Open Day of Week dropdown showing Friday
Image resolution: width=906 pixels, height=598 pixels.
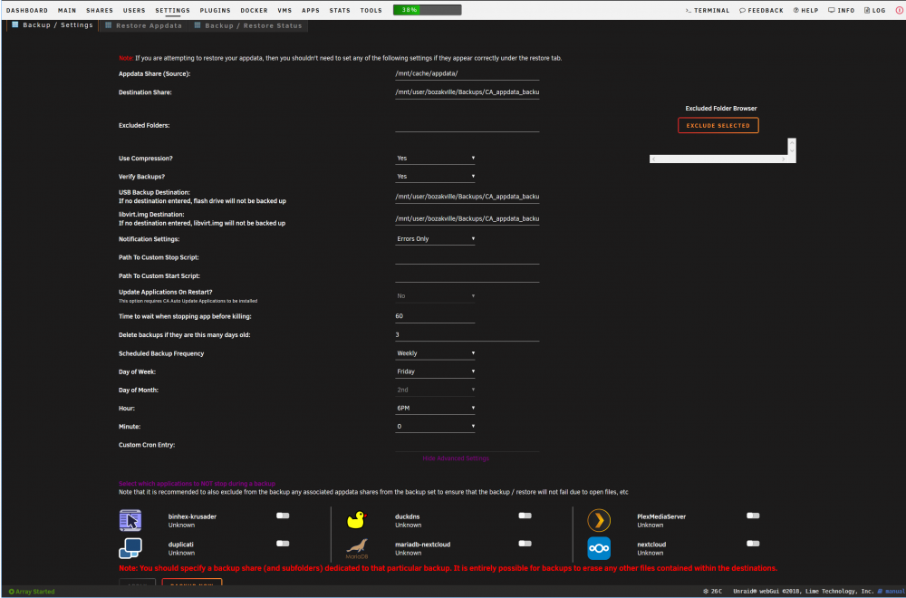435,371
